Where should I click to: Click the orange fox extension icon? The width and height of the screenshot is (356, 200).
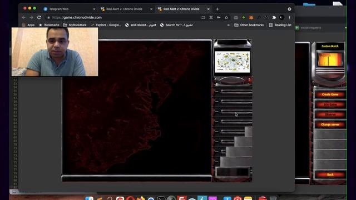click(x=251, y=17)
